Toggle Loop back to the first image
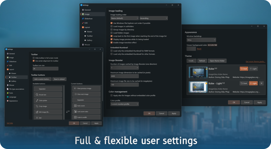 click(x=112, y=36)
